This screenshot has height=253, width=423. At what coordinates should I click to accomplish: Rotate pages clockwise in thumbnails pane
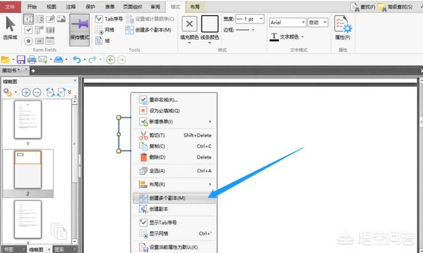61,92
